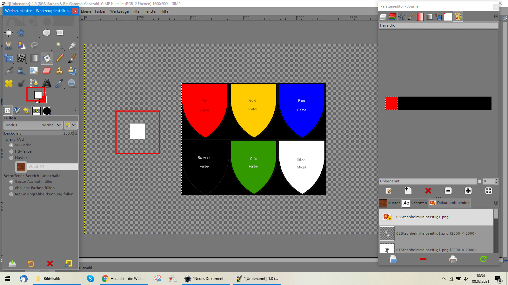Switch to the Layers dock tab

(x=383, y=16)
